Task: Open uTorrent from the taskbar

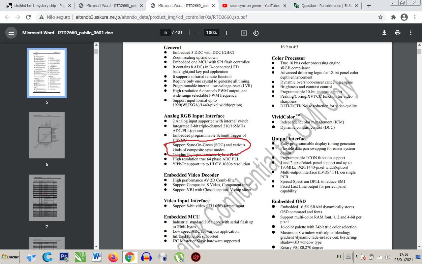Action: 179,257
